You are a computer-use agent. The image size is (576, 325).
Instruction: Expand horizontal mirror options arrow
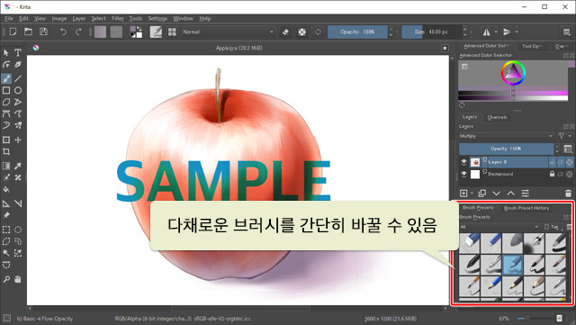tap(496, 32)
